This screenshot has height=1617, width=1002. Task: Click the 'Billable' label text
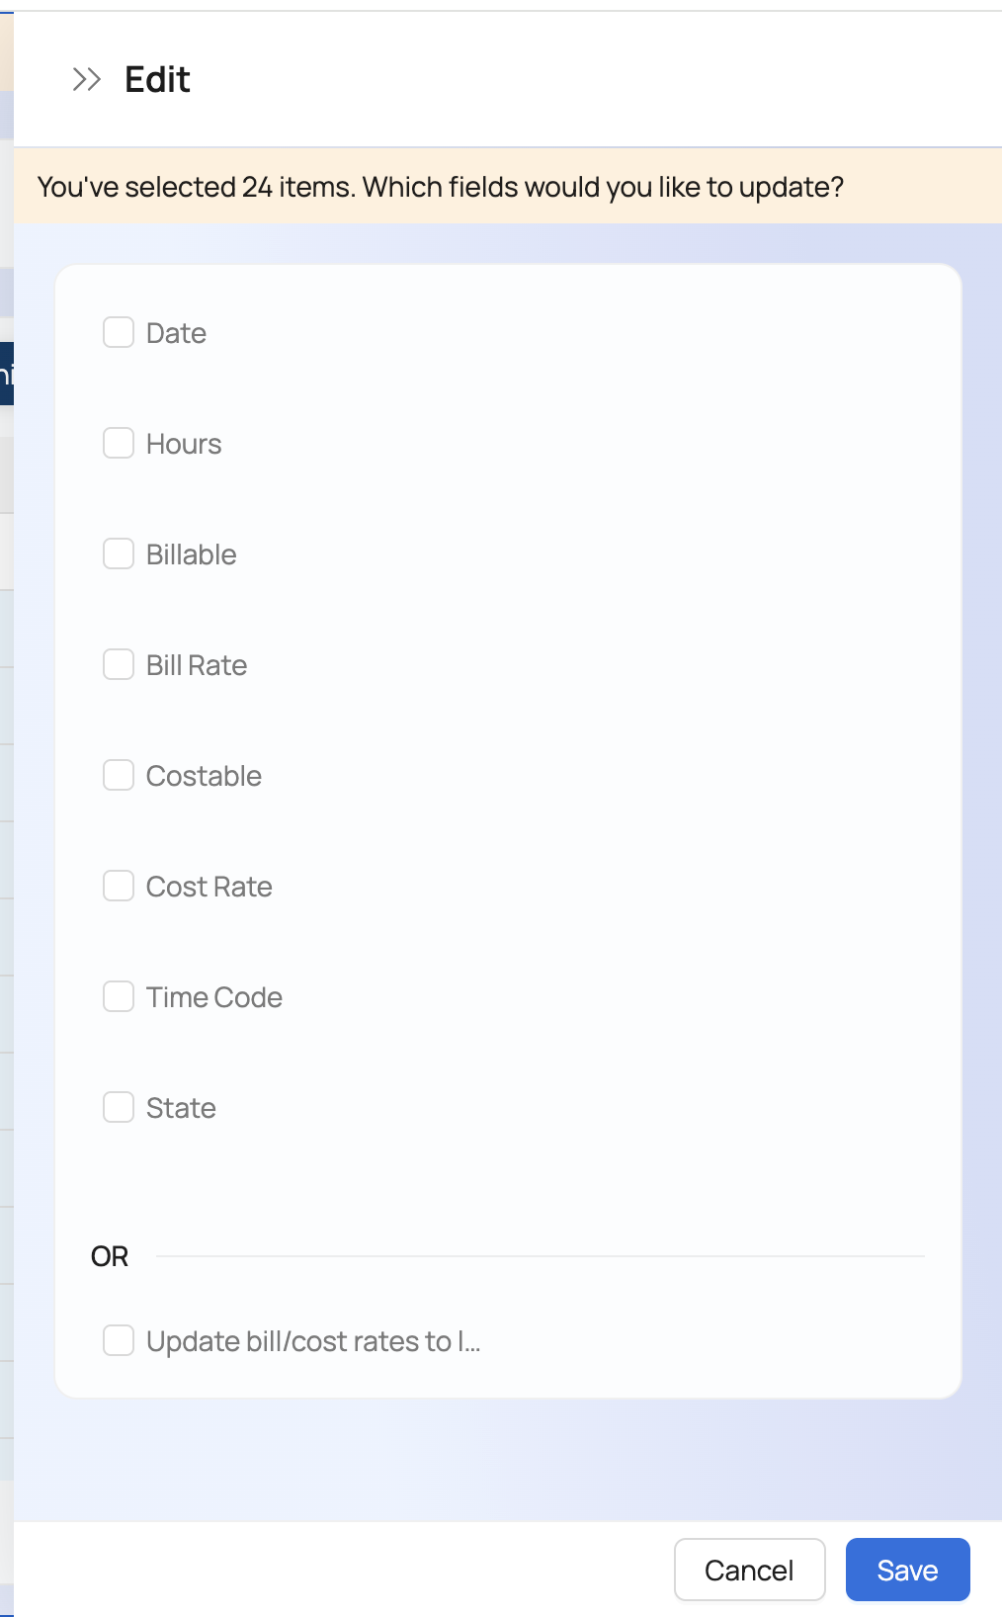192,554
